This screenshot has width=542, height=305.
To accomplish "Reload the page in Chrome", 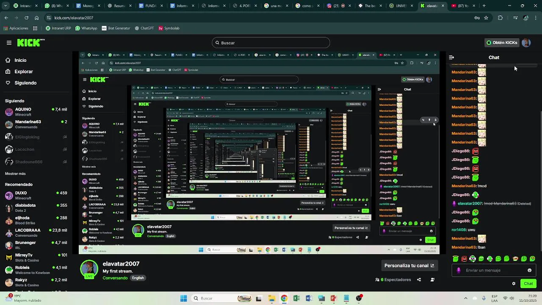I will point(26,18).
